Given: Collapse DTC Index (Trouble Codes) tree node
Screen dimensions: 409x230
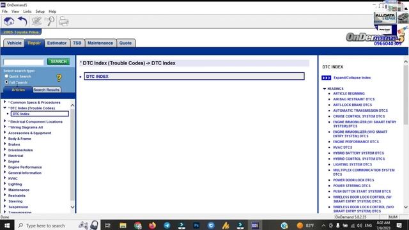Looking at the screenshot, I should point(5,108).
